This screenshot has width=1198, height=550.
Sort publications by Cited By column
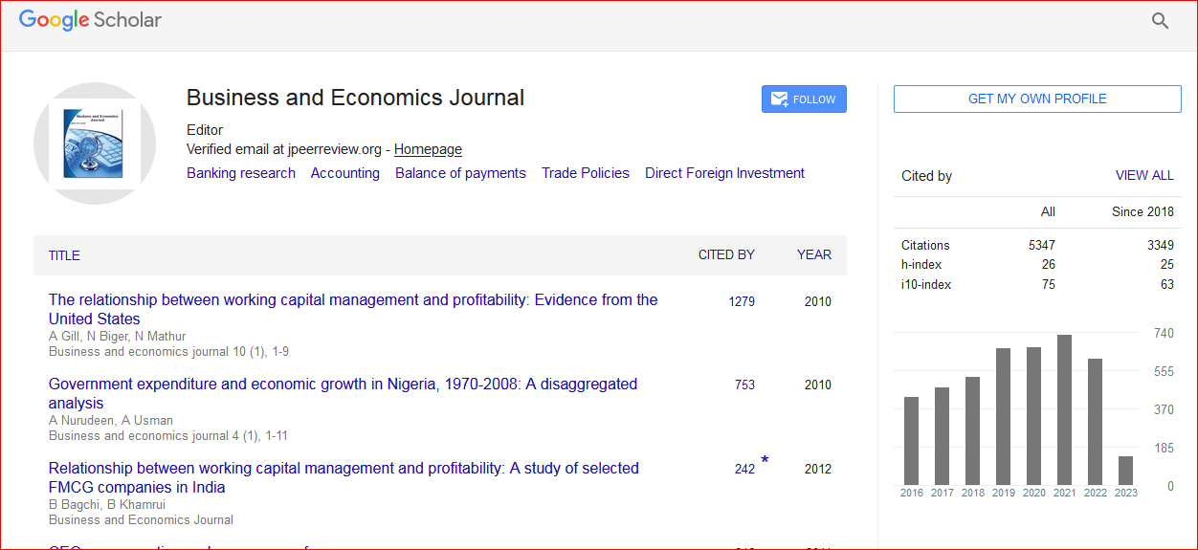click(725, 254)
